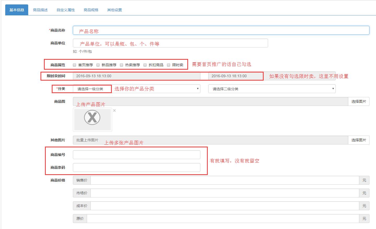Switch to the 商品描述 tab

[40, 10]
